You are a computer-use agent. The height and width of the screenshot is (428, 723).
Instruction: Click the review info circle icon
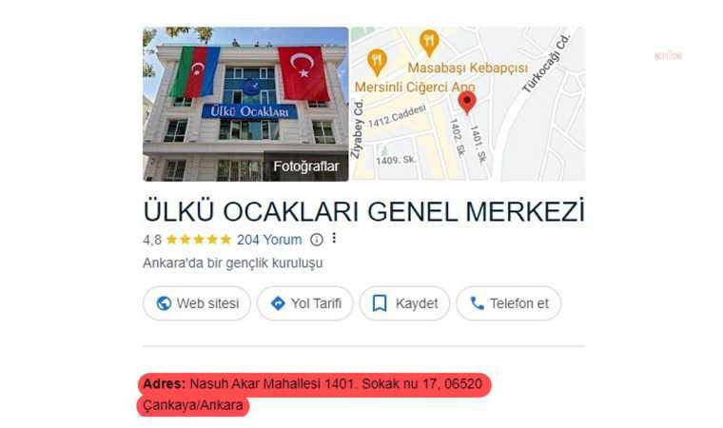316,240
